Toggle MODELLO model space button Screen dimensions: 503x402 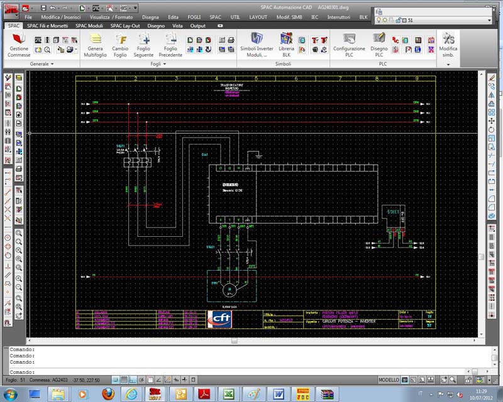(x=389, y=380)
